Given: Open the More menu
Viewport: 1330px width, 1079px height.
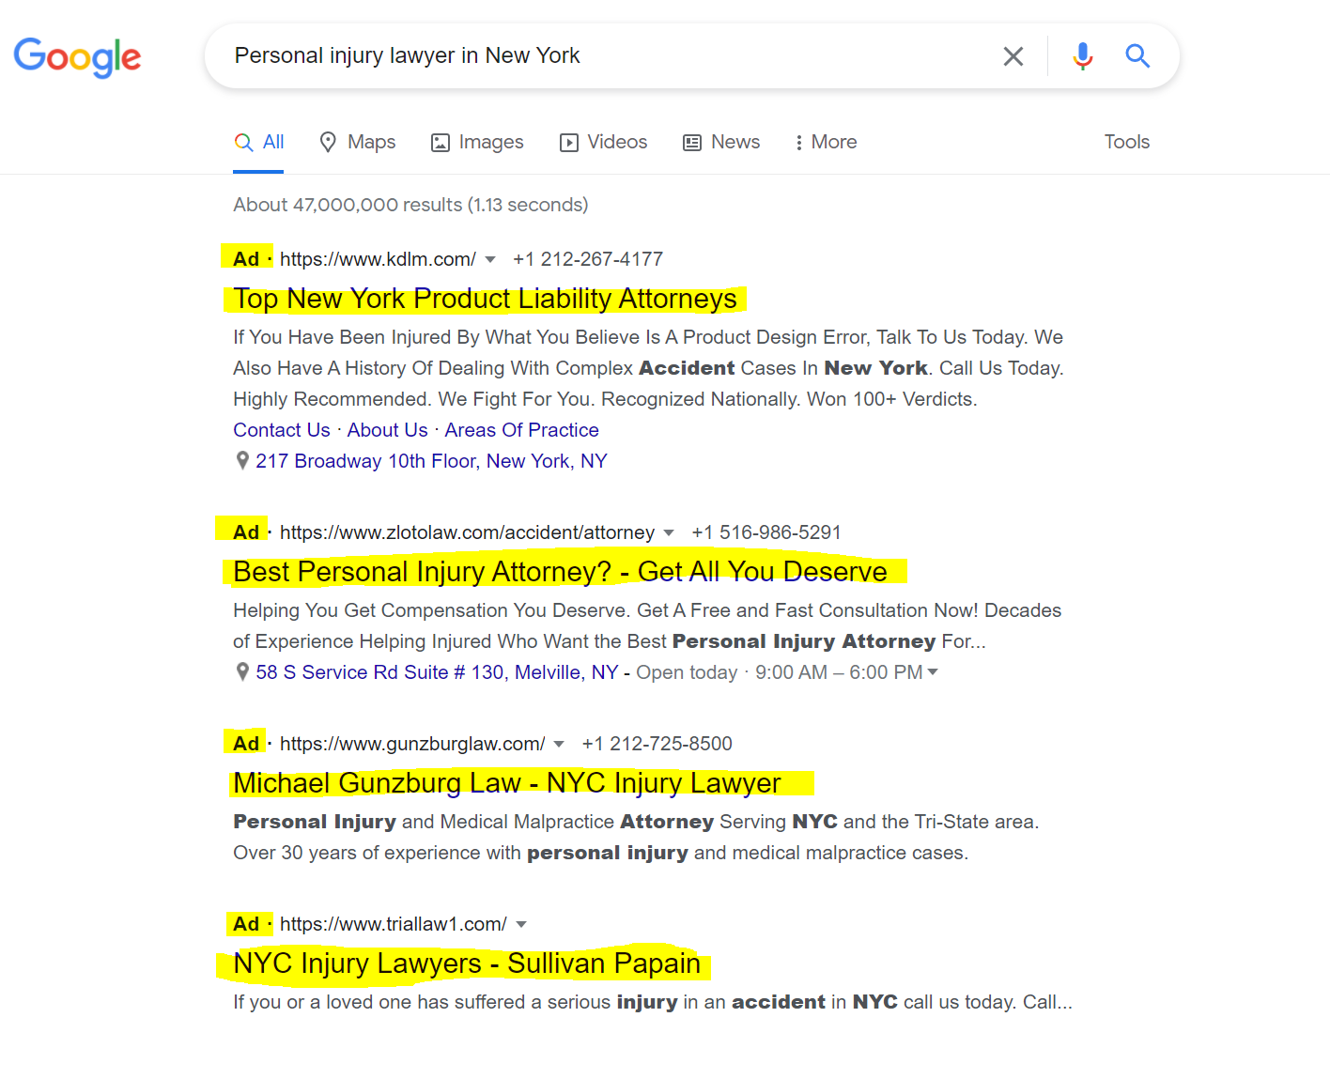Looking at the screenshot, I should point(826,142).
